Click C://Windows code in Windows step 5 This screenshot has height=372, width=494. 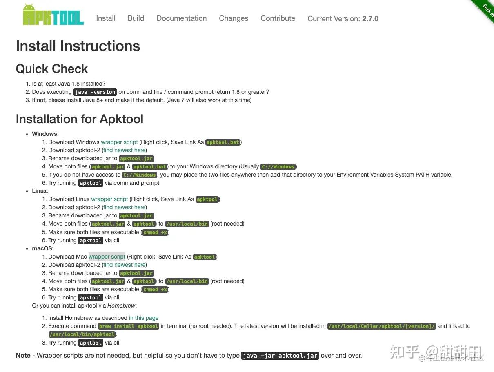140,175
